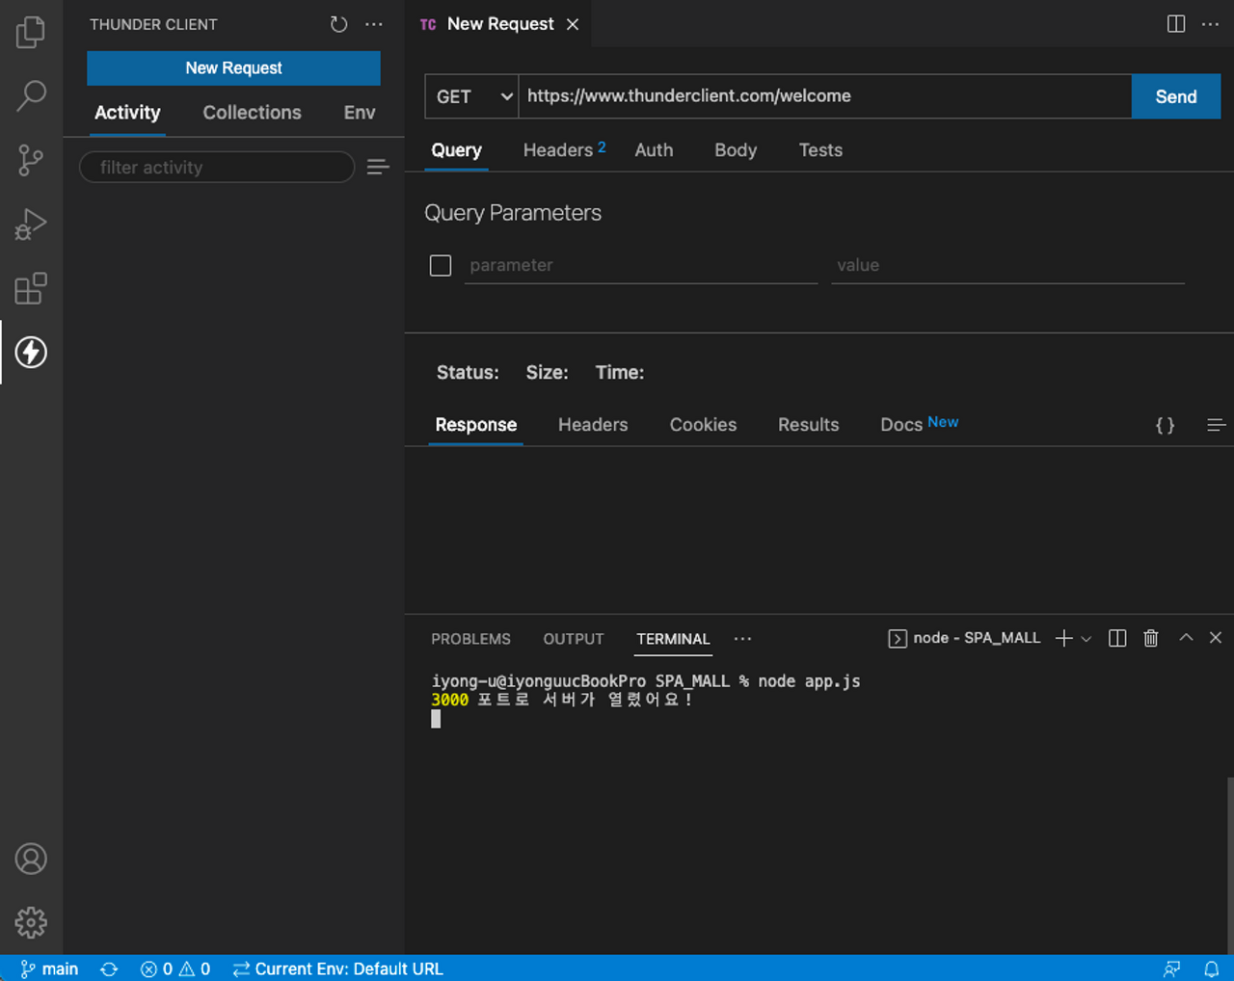Viewport: 1234px width, 981px height.
Task: Open the Source Control view icon
Action: coord(31,160)
